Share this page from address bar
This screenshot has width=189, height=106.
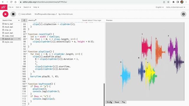tap(164, 2)
